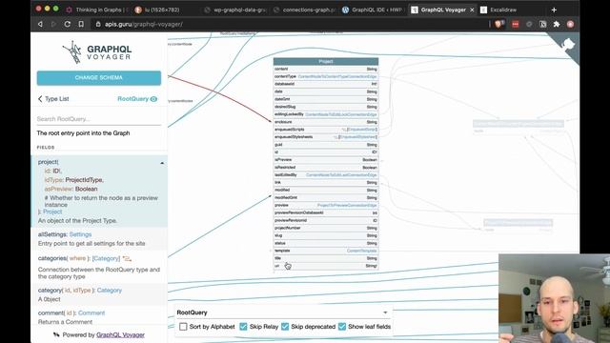Click the GraphQL Voyager logo
The image size is (610, 343).
pyautogui.click(x=97, y=52)
